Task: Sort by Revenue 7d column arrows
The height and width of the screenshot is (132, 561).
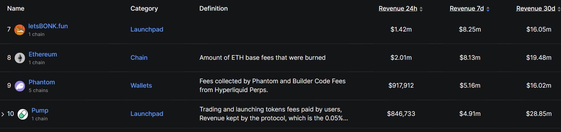Action: (488, 9)
